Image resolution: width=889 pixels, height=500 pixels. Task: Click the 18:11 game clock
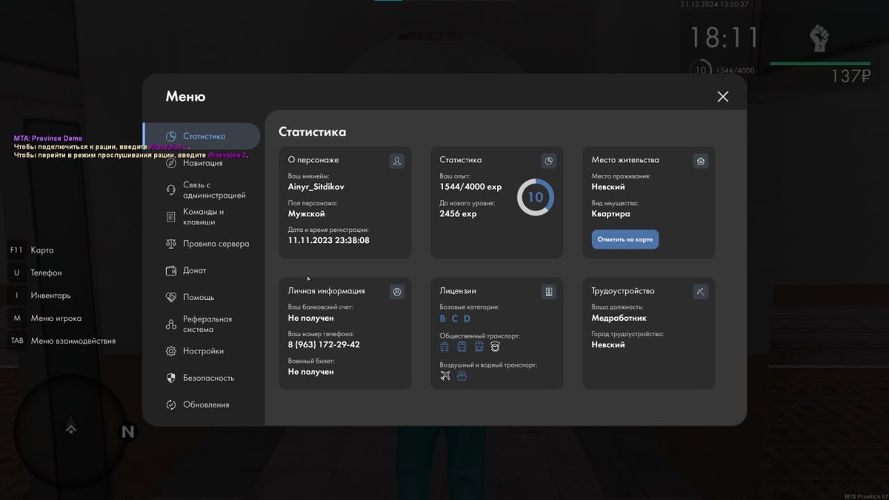(x=725, y=38)
